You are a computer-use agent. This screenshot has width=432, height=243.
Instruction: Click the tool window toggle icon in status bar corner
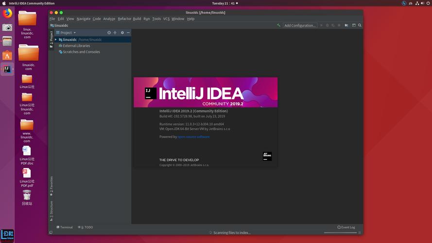click(x=51, y=232)
